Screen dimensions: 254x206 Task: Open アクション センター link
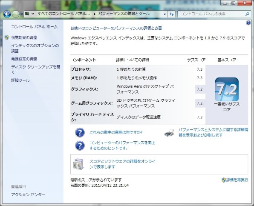pyautogui.click(x=28, y=195)
